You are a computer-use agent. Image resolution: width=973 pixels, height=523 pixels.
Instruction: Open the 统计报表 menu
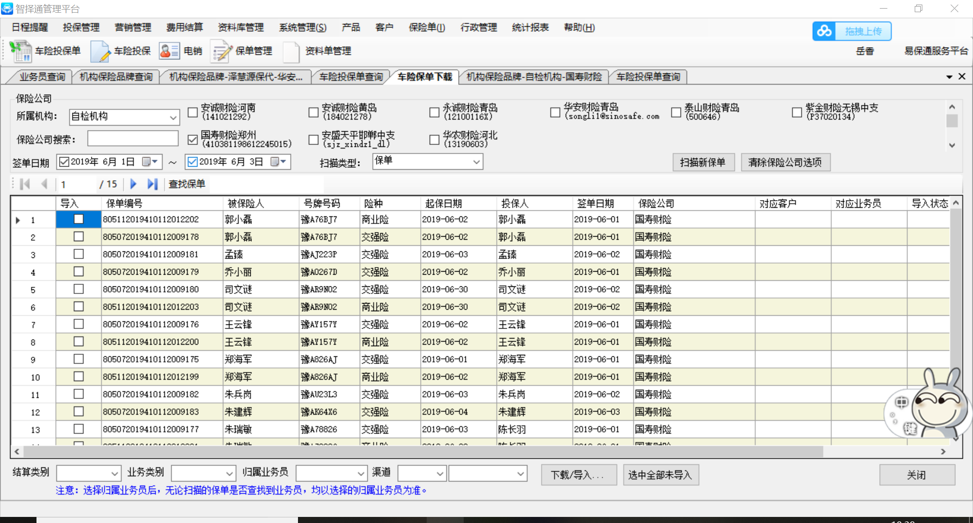(530, 27)
